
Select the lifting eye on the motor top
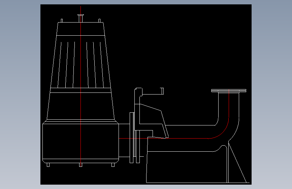tap(80, 18)
